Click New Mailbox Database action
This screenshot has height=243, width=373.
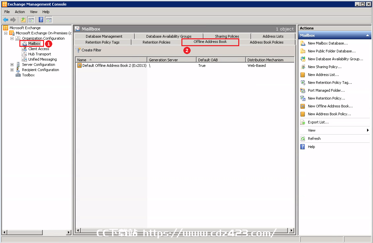click(x=328, y=43)
